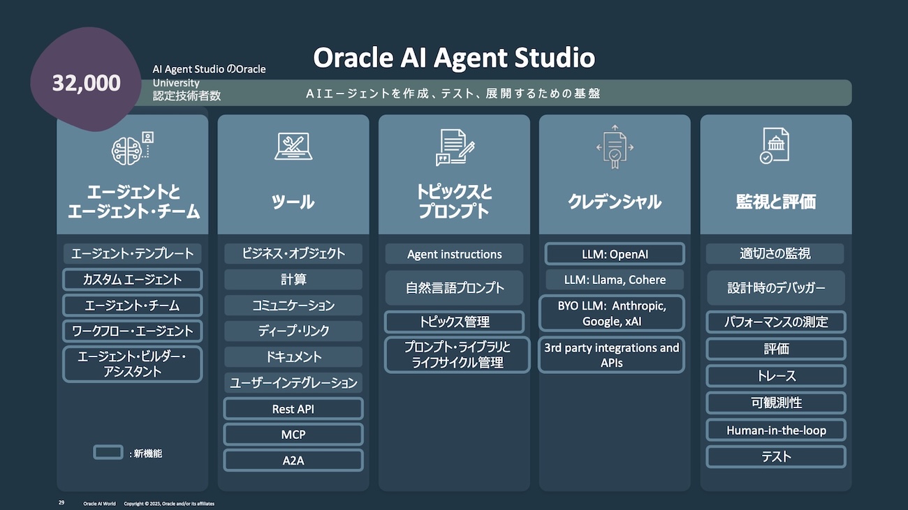908x510 pixels.
Task: Select the カスタム エージェント box
Action: [133, 280]
